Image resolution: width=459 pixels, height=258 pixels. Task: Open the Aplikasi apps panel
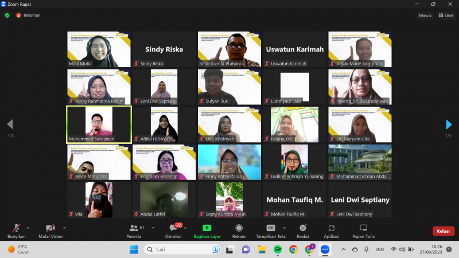tap(331, 229)
